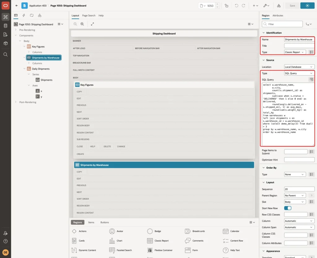Select Daily Shipments chart region in tree
Viewport: 317px width, 258px height.
tap(41, 69)
